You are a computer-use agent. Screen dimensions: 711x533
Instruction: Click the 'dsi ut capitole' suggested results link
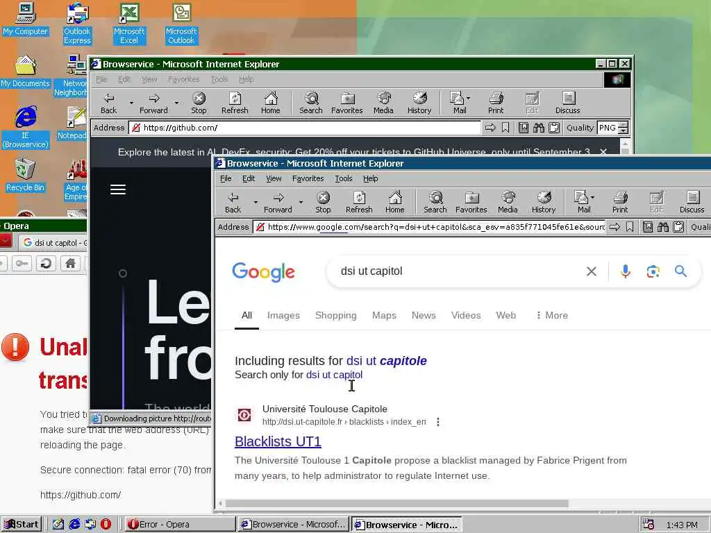coord(386,361)
